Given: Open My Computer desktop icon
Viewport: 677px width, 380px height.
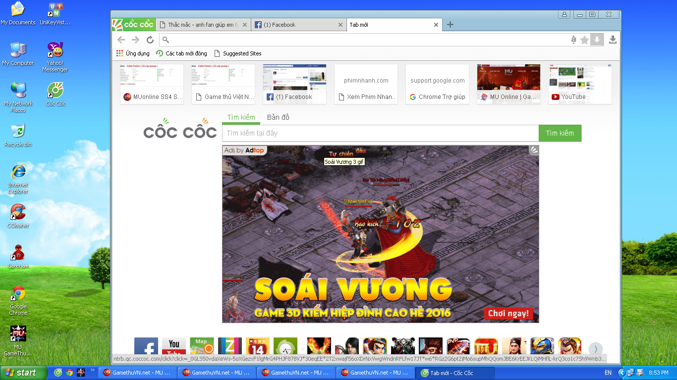Looking at the screenshot, I should (x=18, y=54).
